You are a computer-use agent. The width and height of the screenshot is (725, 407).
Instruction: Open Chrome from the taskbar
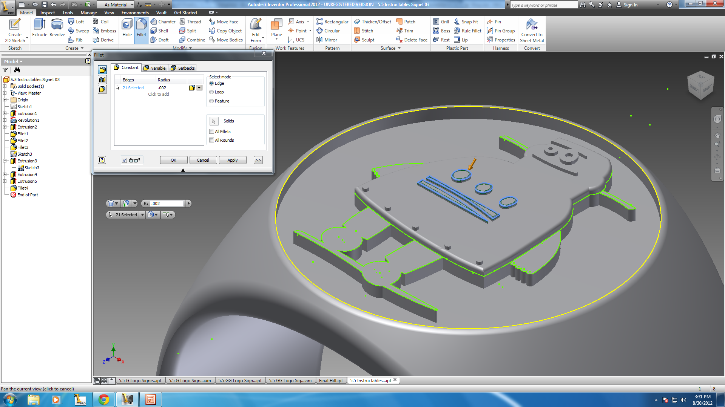point(104,399)
